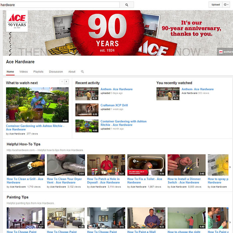Open the Helpful How-To Tips section heading

click(24, 144)
